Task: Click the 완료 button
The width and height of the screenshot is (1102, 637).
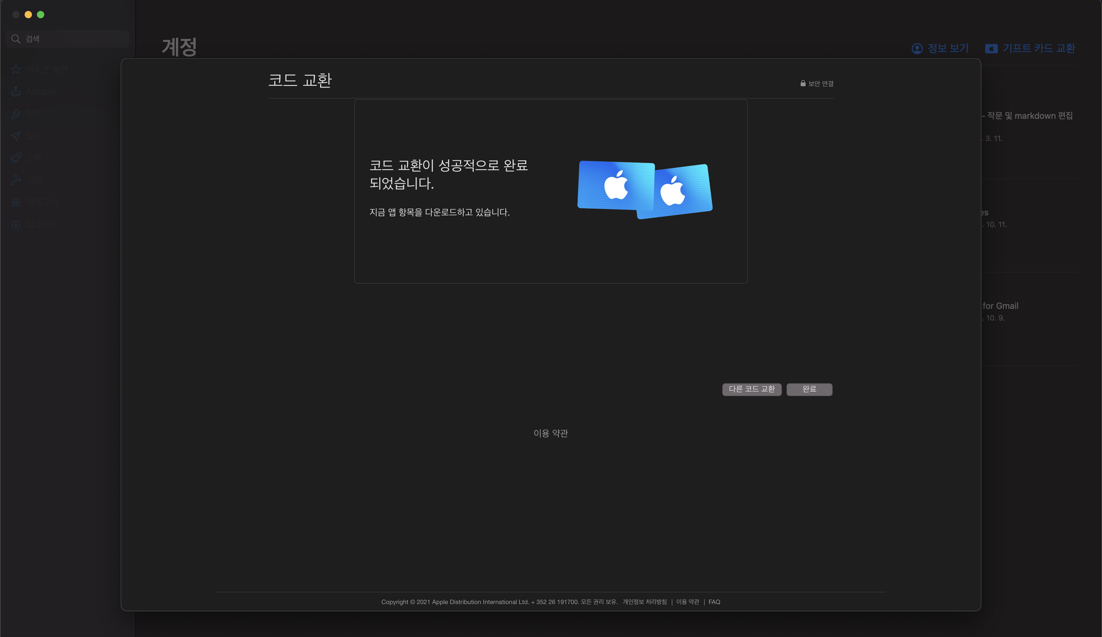Action: 809,389
